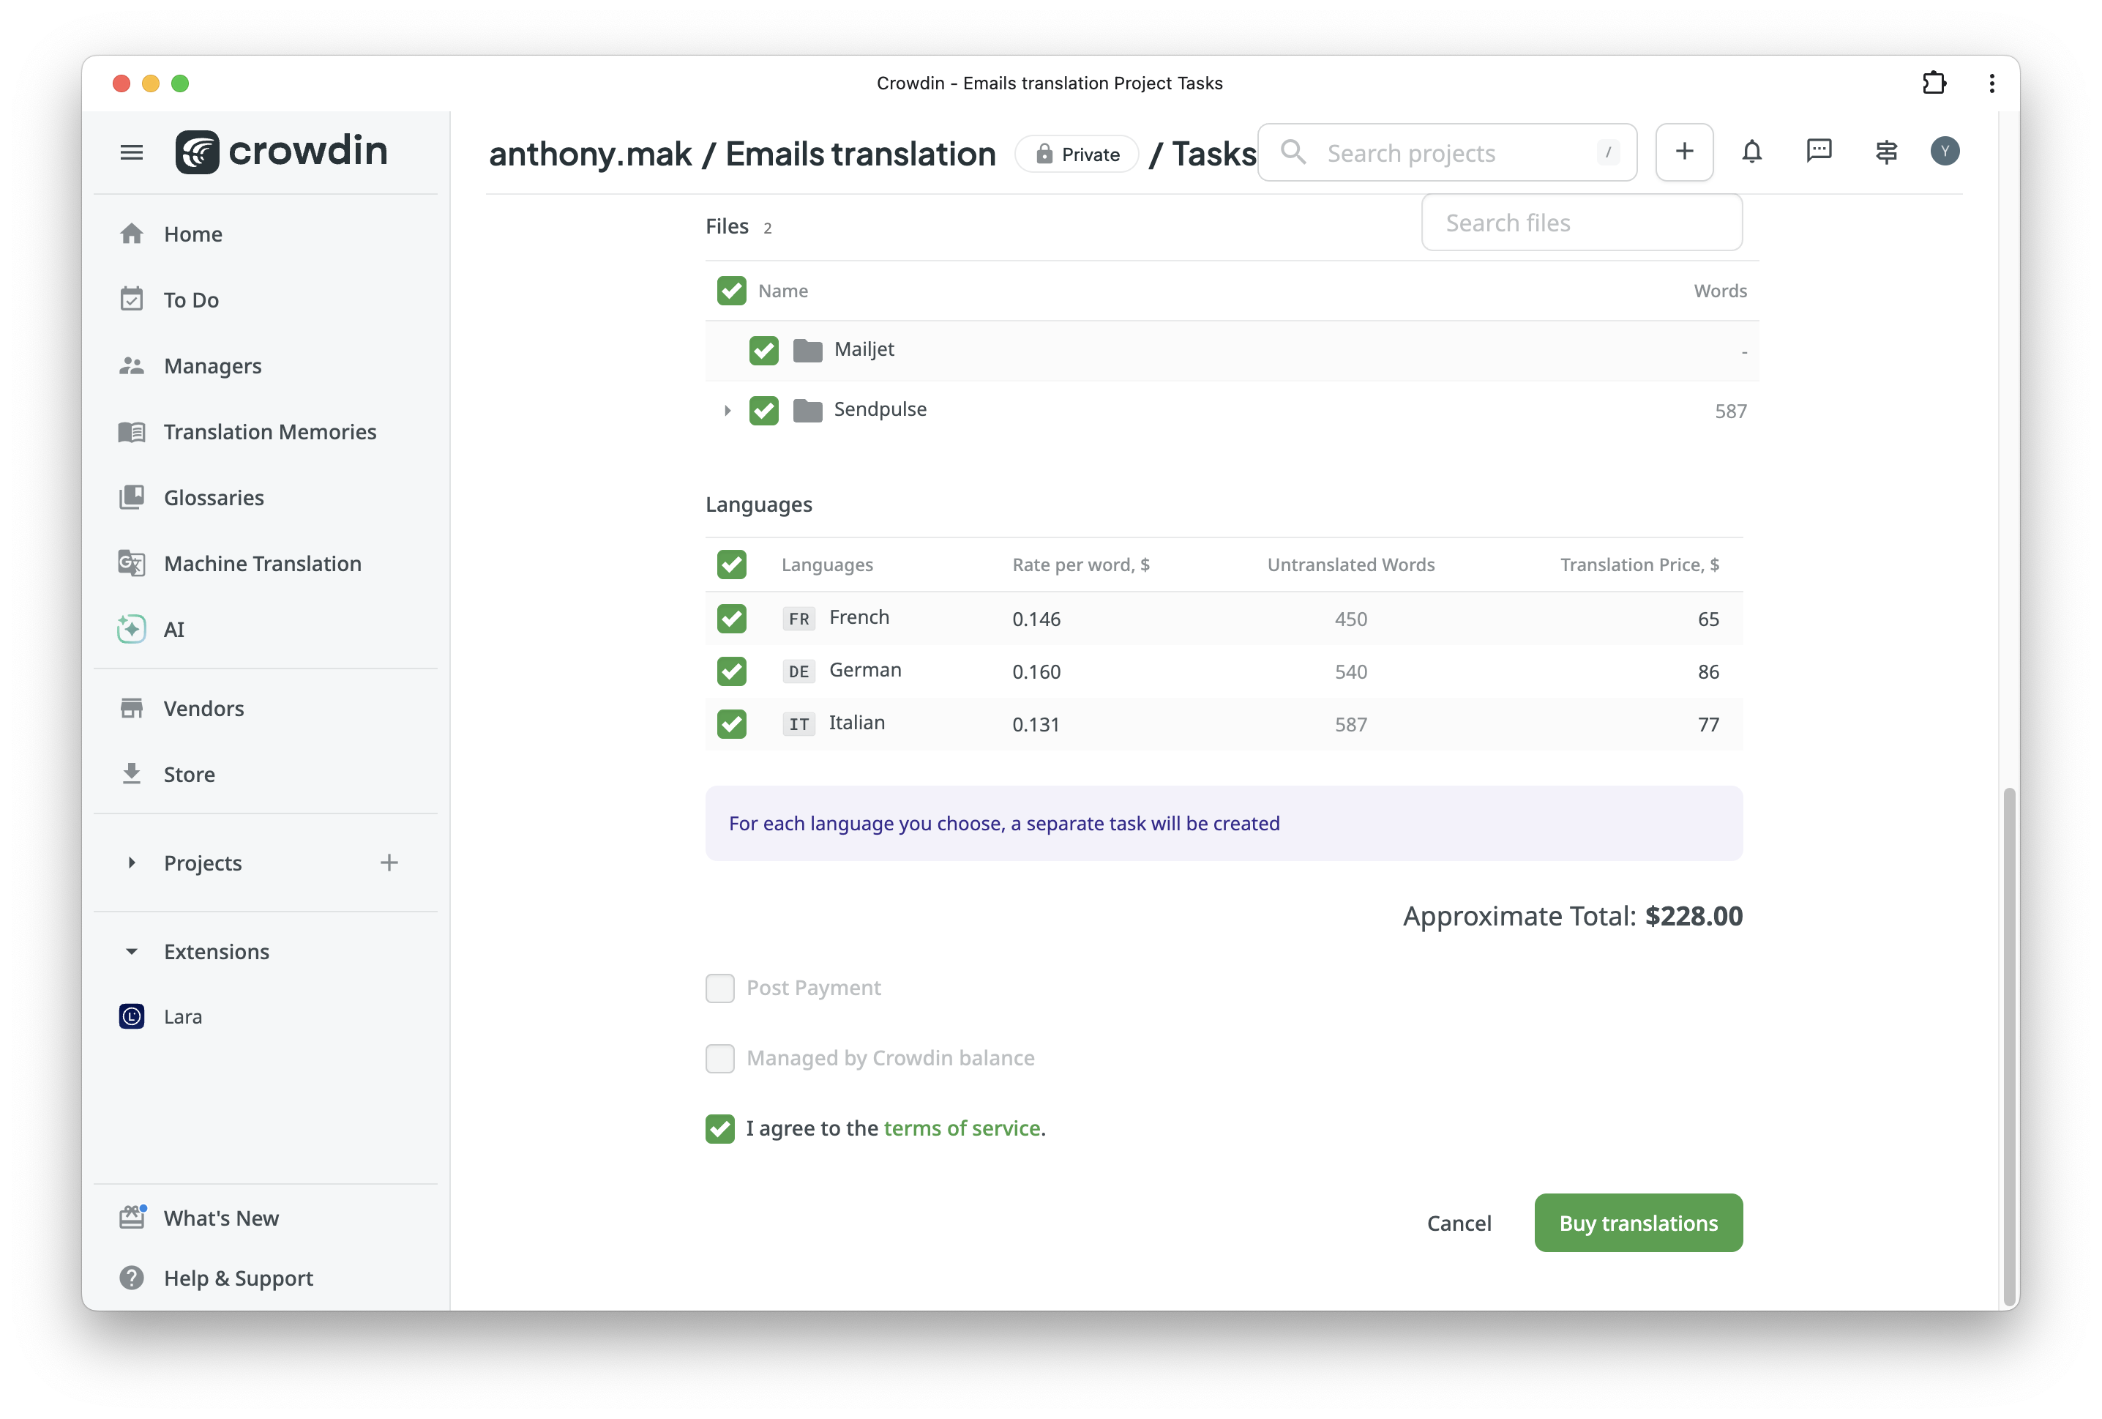Image resolution: width=2102 pixels, height=1419 pixels.
Task: Click the user avatar icon
Action: coord(1944,151)
